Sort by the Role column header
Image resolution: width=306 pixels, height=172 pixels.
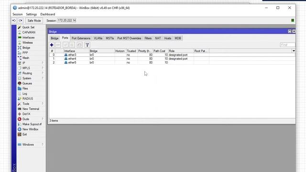pos(181,51)
